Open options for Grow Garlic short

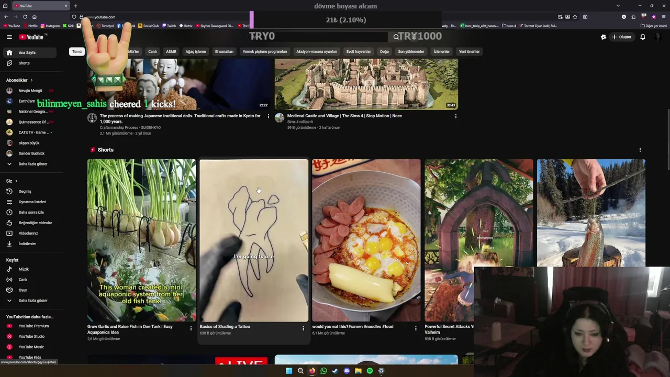(191, 328)
